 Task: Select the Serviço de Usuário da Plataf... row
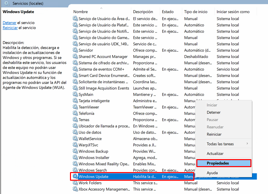(x=165, y=25)
